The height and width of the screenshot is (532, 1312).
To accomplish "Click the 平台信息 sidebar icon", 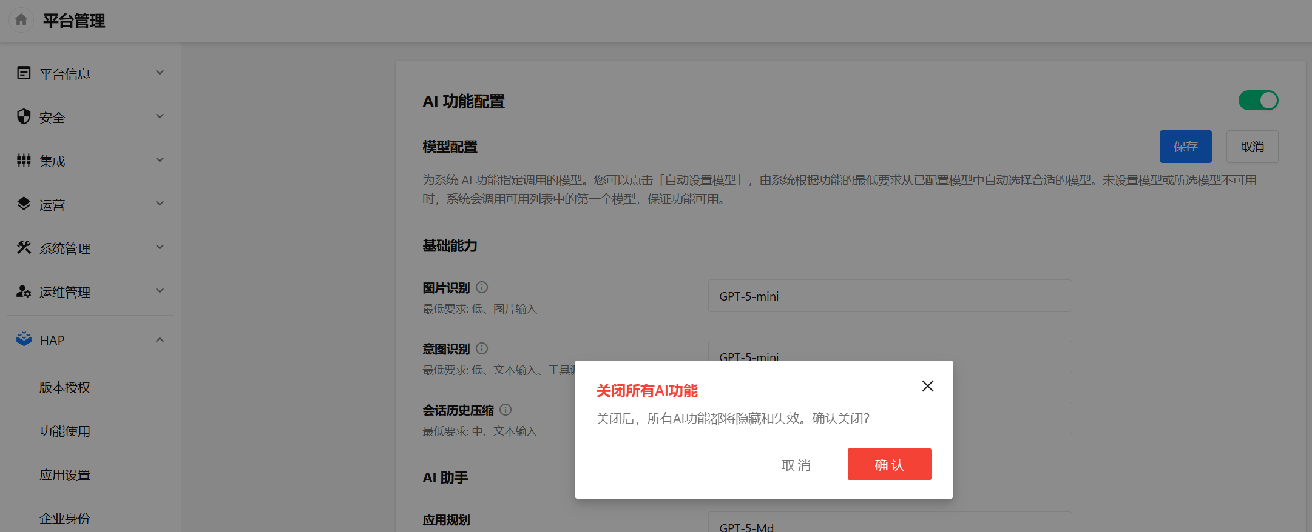I will [24, 73].
